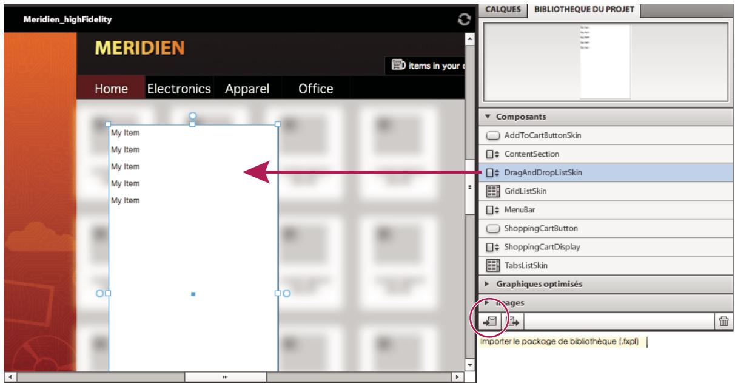Click the top center resize handle of list
735x383 pixels.
pyautogui.click(x=193, y=124)
